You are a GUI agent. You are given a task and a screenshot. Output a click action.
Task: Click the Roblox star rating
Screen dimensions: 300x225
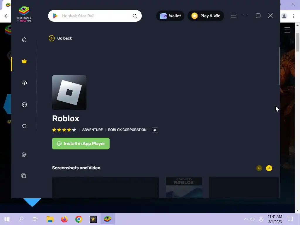64,130
